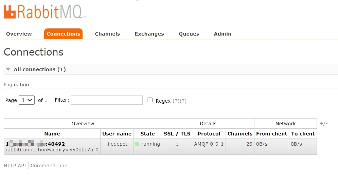Image resolution: width=338 pixels, height=191 pixels.
Task: Select the Queues tab
Action: pyautogui.click(x=189, y=34)
